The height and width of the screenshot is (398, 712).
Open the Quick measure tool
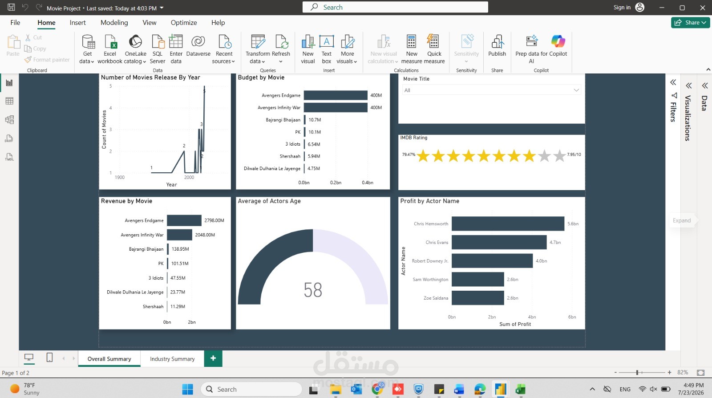point(434,49)
